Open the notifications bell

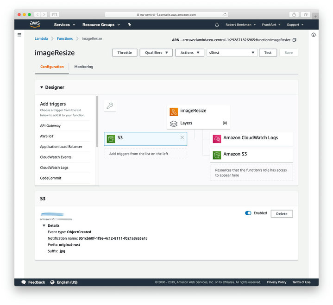[217, 25]
